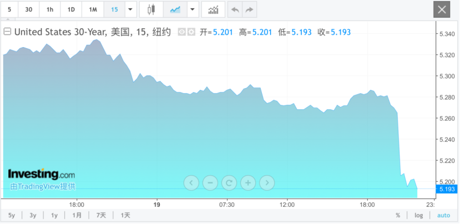This screenshot has height=224, width=460.
Task: Select area chart style icon
Action: click(175, 9)
